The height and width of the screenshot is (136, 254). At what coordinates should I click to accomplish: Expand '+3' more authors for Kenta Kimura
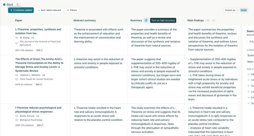pyautogui.click(x=38, y=116)
